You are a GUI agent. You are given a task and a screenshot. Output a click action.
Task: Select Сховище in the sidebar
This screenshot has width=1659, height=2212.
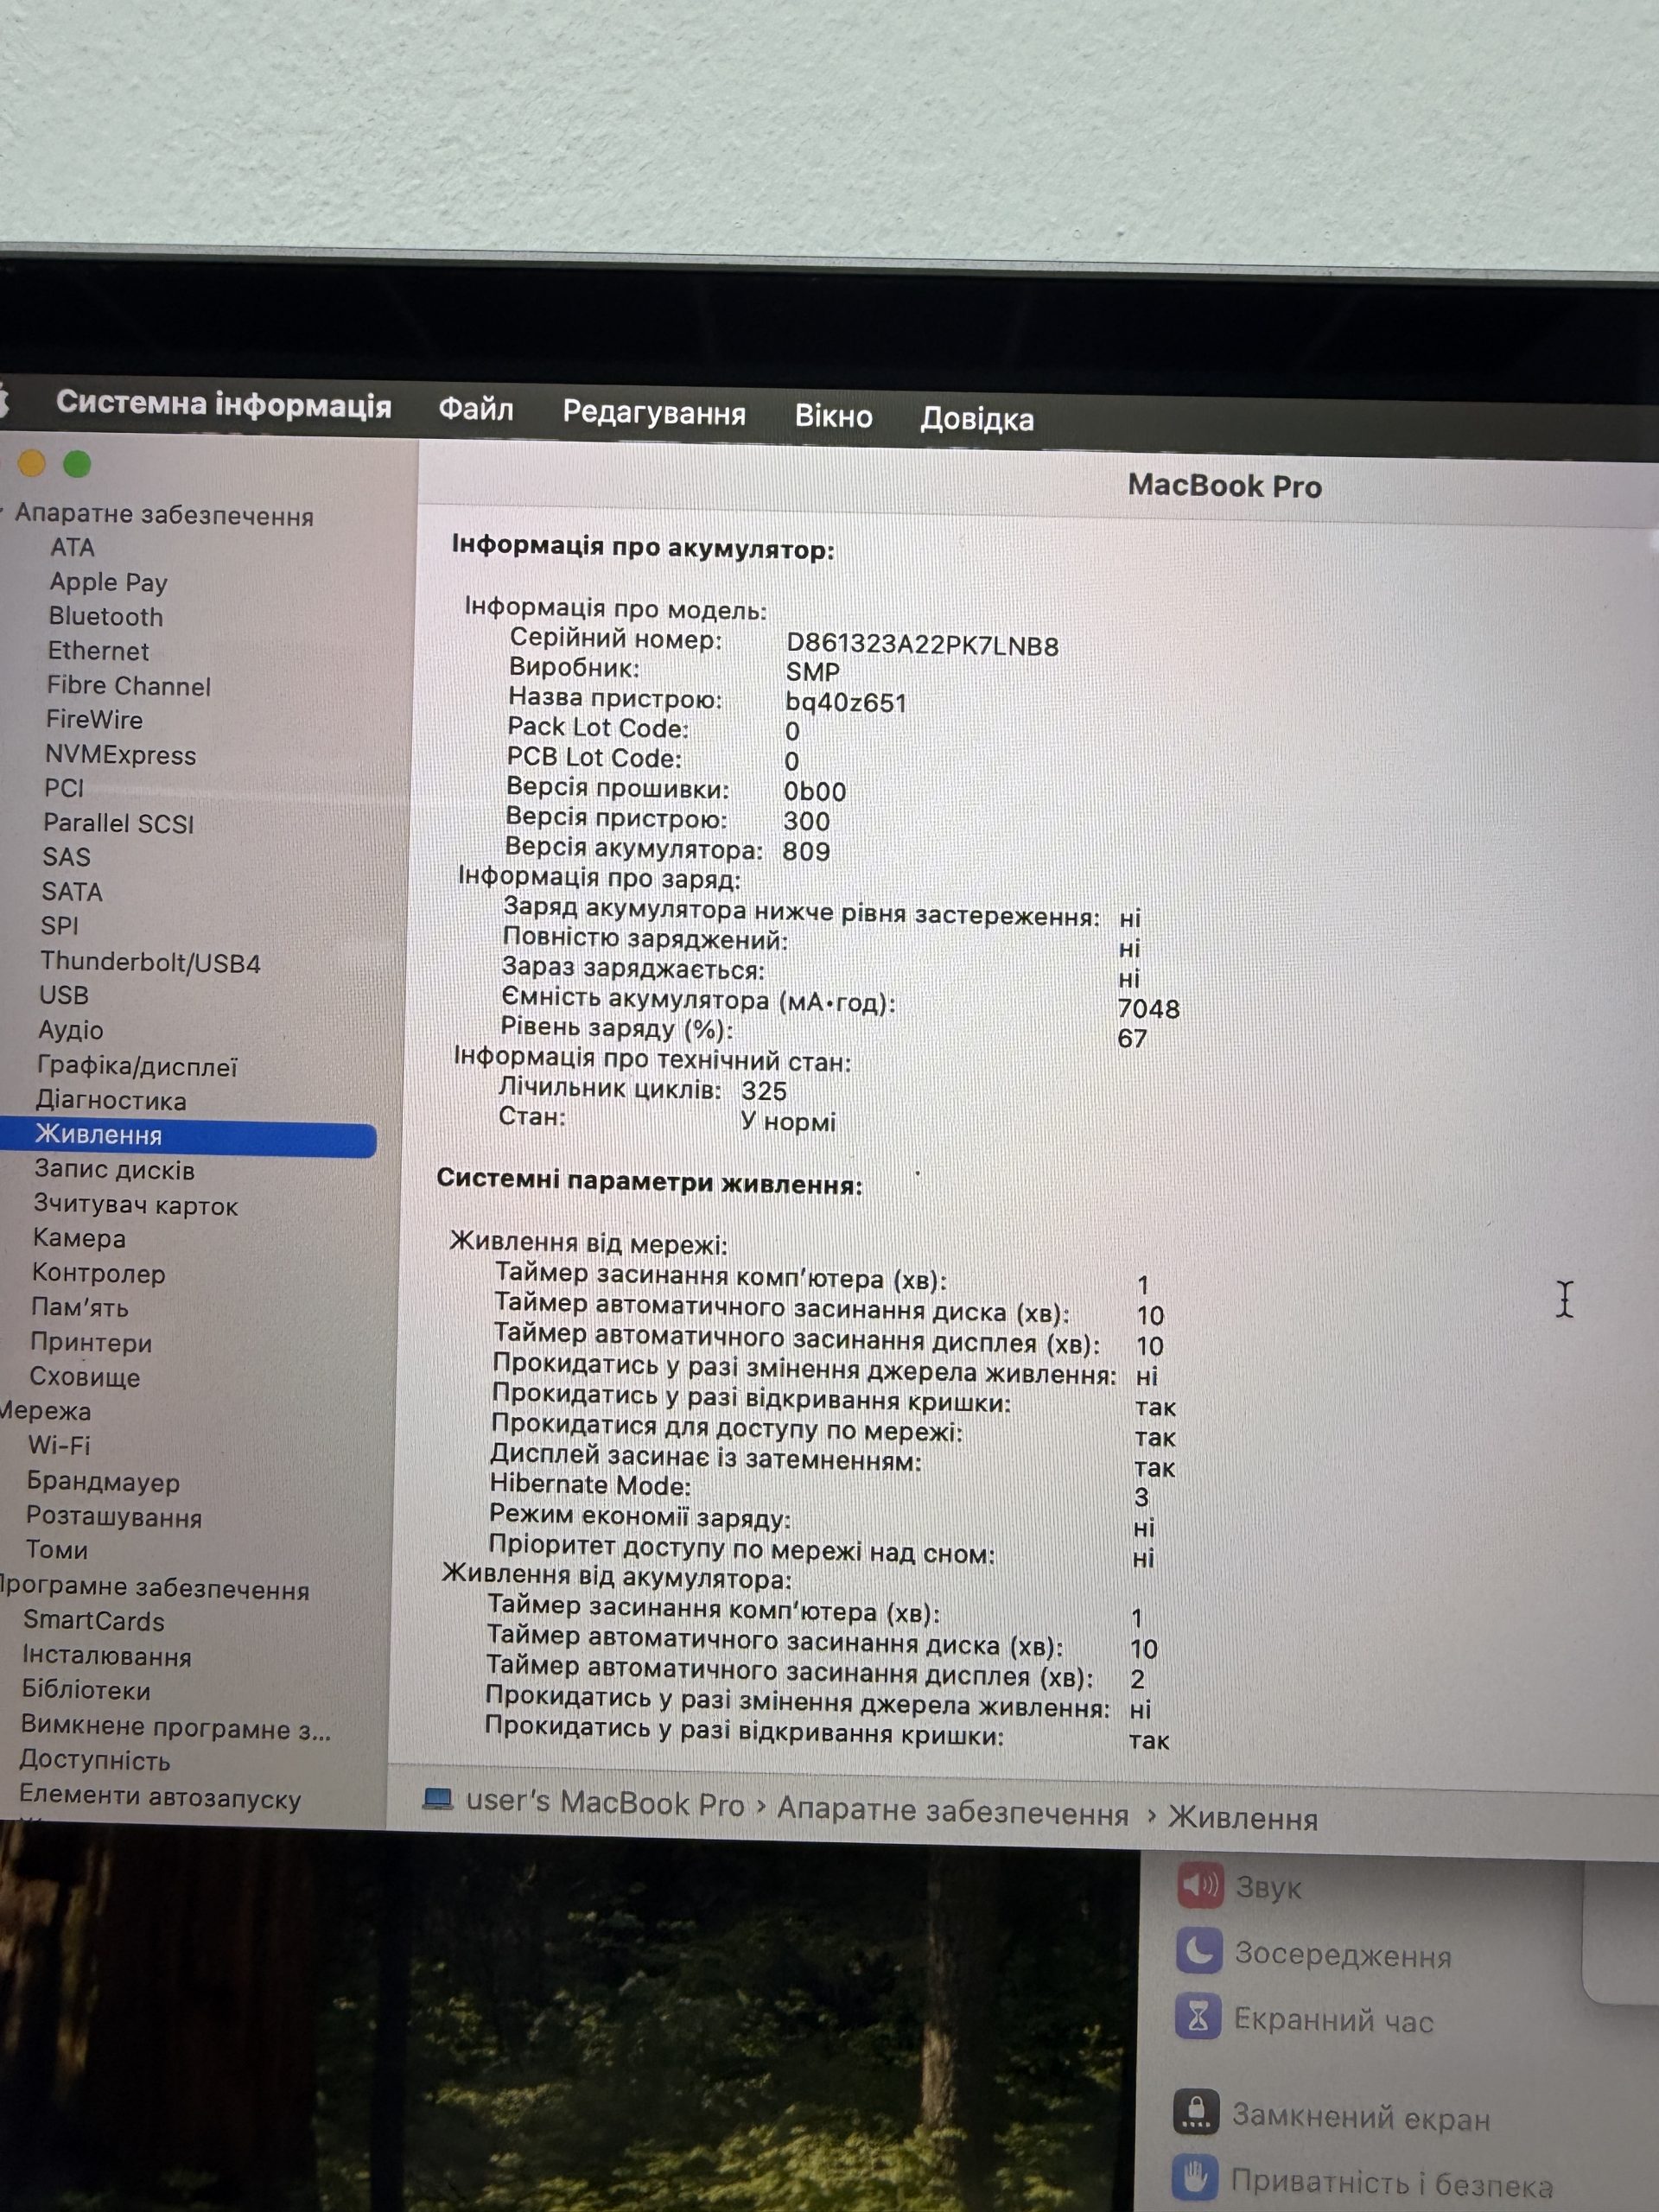coord(84,1377)
